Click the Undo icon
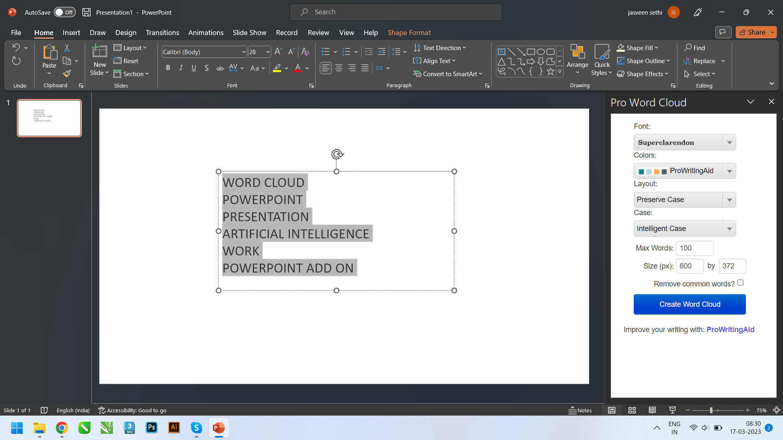The height and width of the screenshot is (440, 783). point(16,47)
